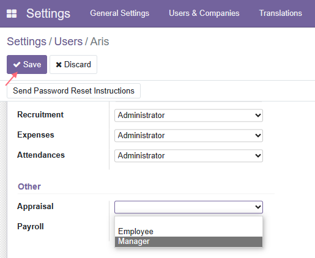Save the user record
Image resolution: width=315 pixels, height=258 pixels.
click(x=27, y=64)
